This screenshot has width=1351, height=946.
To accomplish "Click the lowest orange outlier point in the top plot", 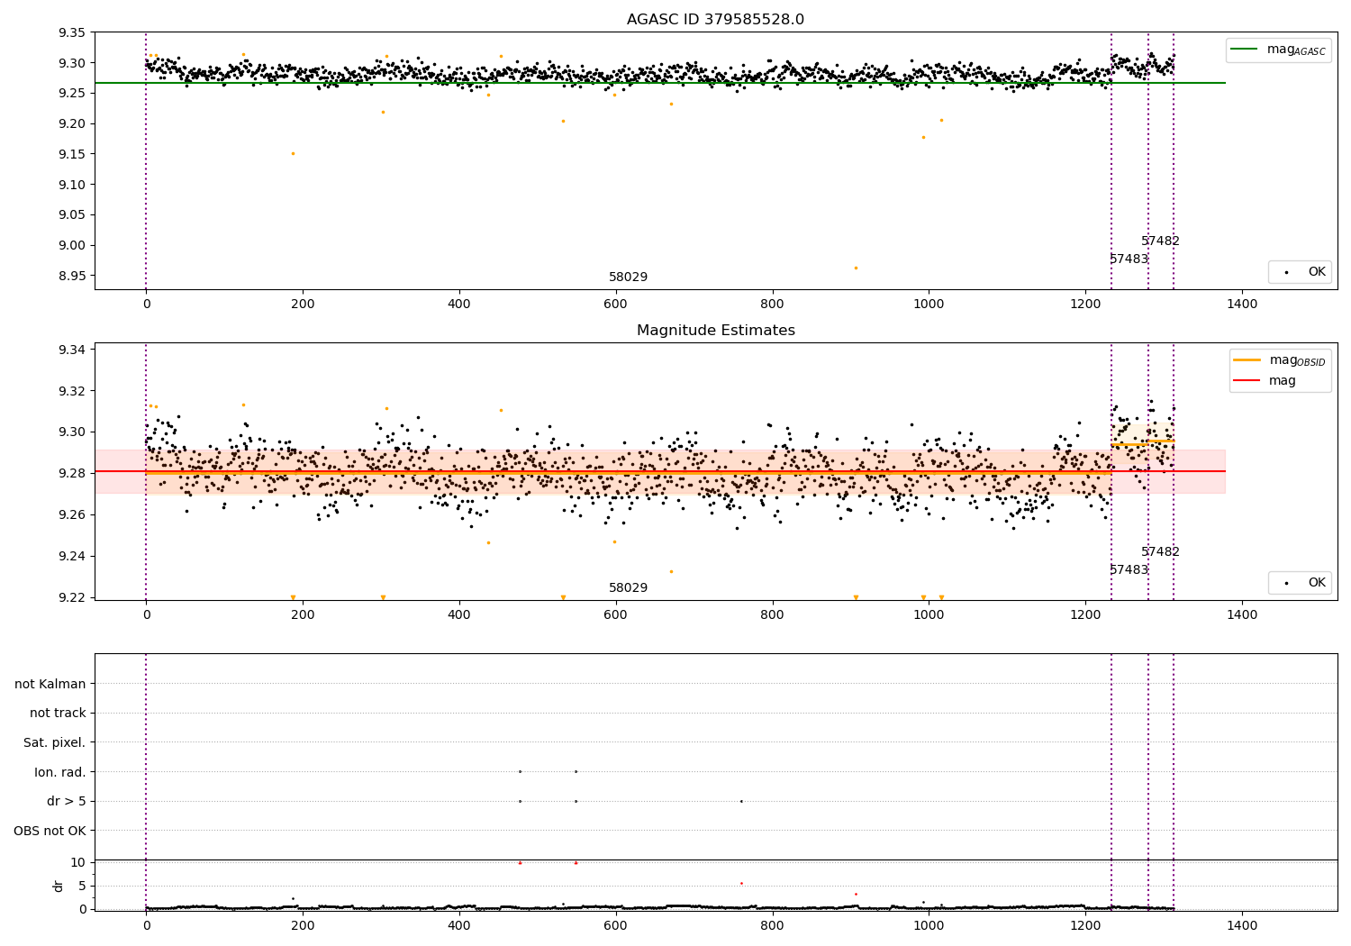I will point(856,268).
